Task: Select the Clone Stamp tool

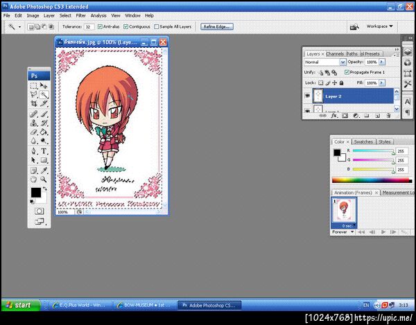Action: pyautogui.click(x=33, y=123)
